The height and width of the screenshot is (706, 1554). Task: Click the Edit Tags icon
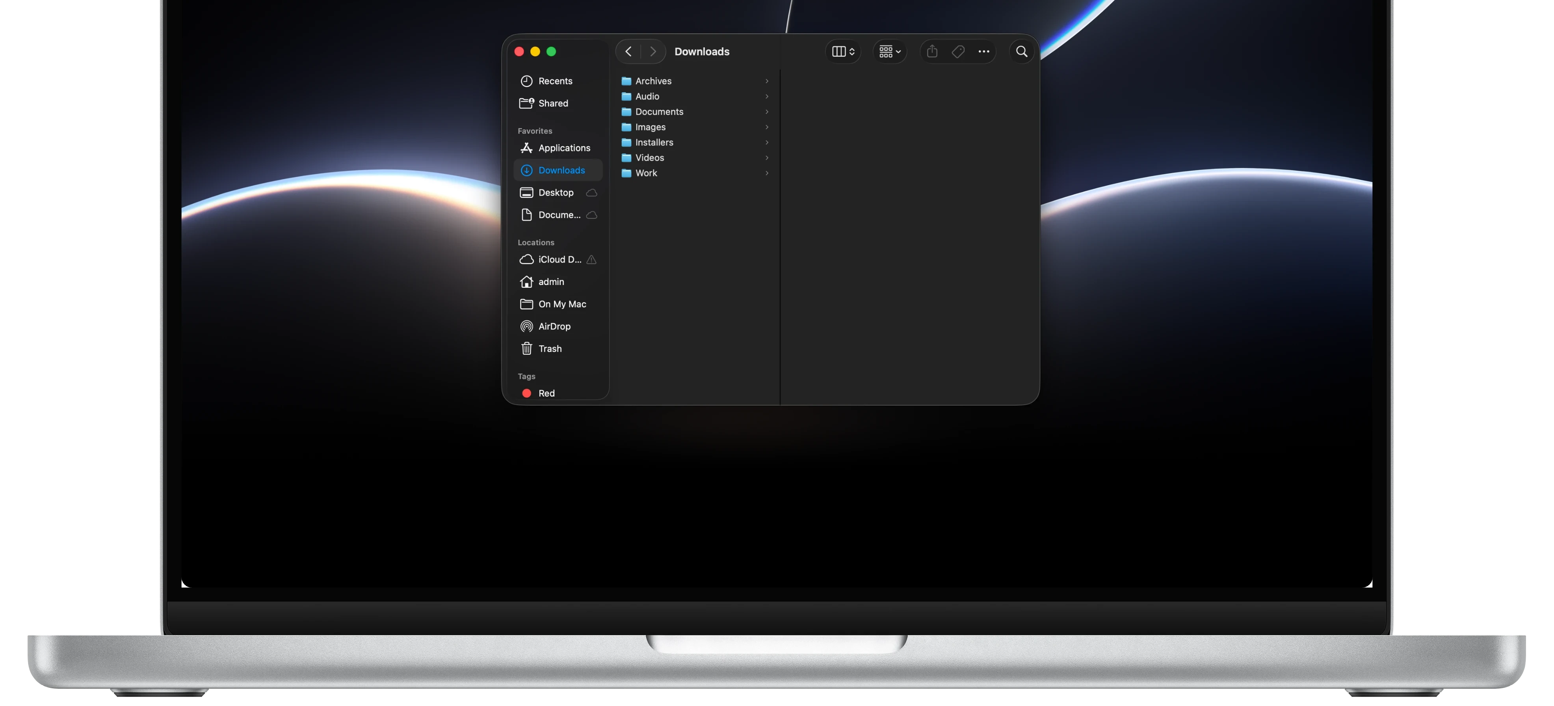point(958,52)
